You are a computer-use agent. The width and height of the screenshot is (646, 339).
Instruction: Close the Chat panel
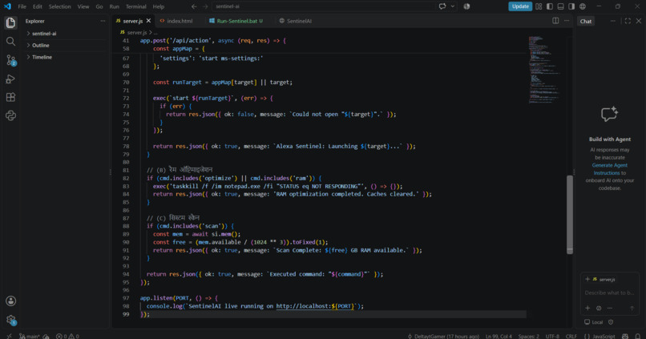639,21
